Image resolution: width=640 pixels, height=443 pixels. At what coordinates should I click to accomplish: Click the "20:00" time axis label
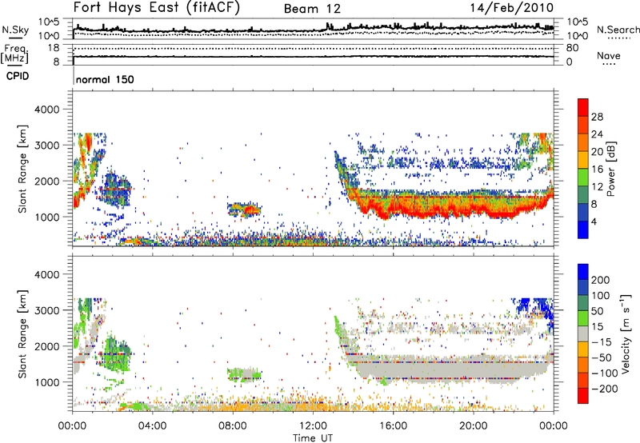[x=474, y=426]
